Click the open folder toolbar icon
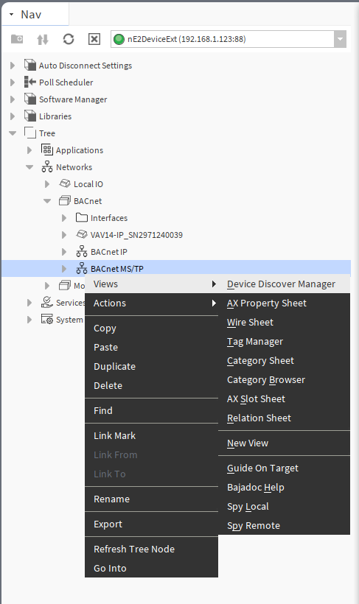359x604 pixels. pyautogui.click(x=17, y=39)
